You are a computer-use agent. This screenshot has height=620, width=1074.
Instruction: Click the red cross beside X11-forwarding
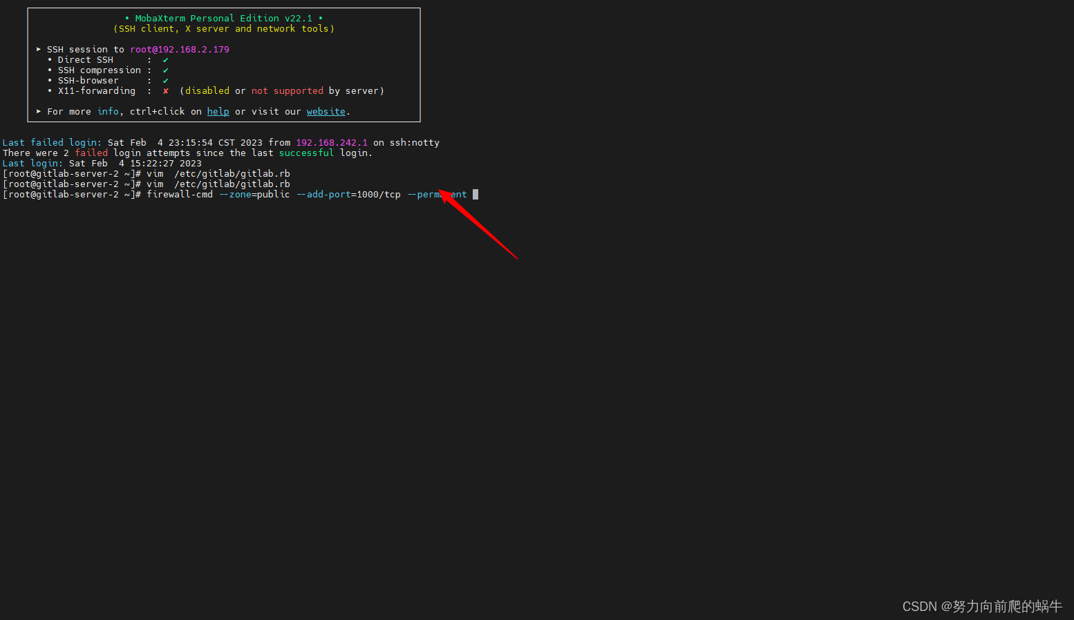(x=166, y=91)
